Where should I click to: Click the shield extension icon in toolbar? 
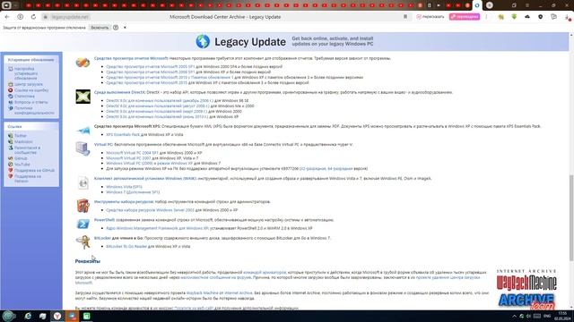(540, 17)
